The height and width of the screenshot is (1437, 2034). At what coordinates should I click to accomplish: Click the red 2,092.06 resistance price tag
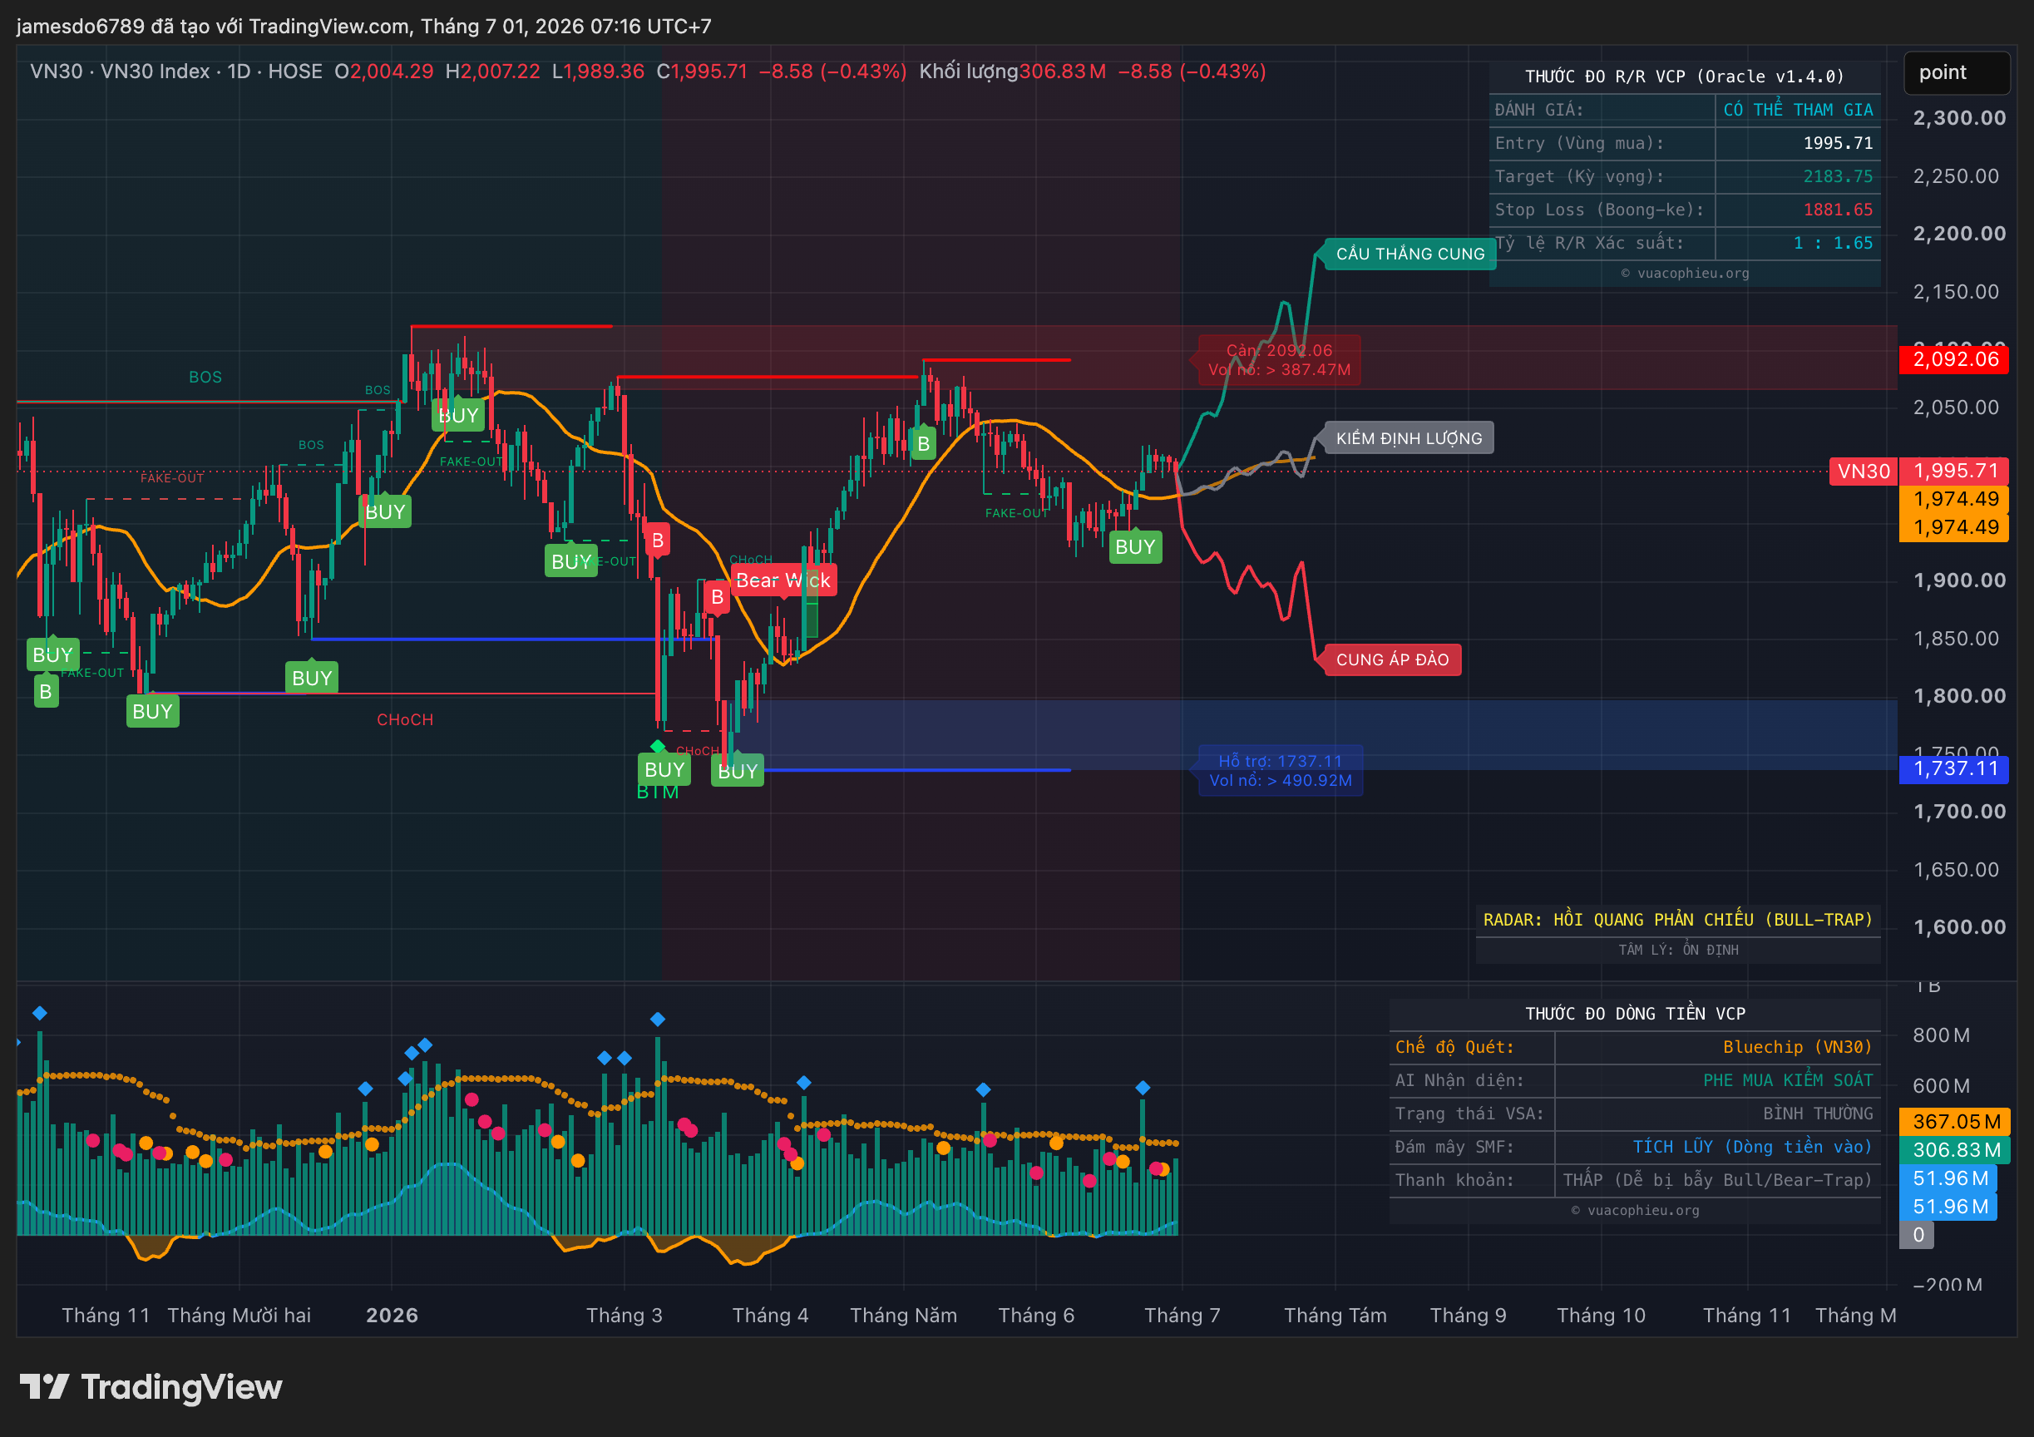1954,358
